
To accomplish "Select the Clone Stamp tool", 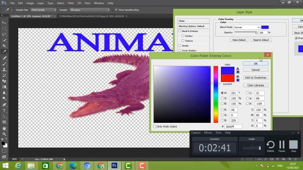I will click(x=4, y=69).
